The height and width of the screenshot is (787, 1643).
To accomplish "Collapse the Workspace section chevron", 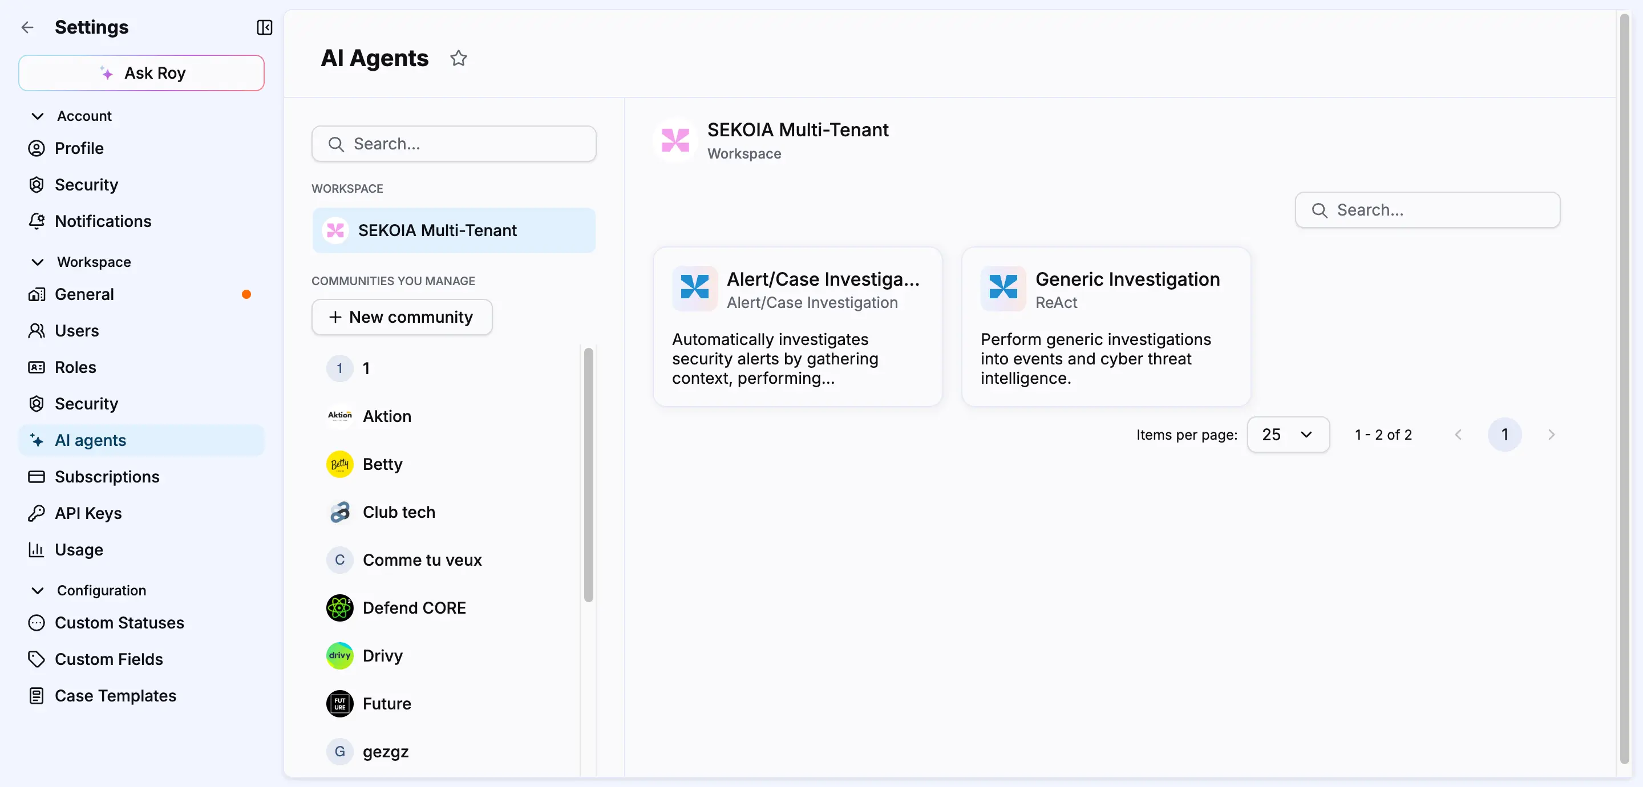I will [38, 262].
